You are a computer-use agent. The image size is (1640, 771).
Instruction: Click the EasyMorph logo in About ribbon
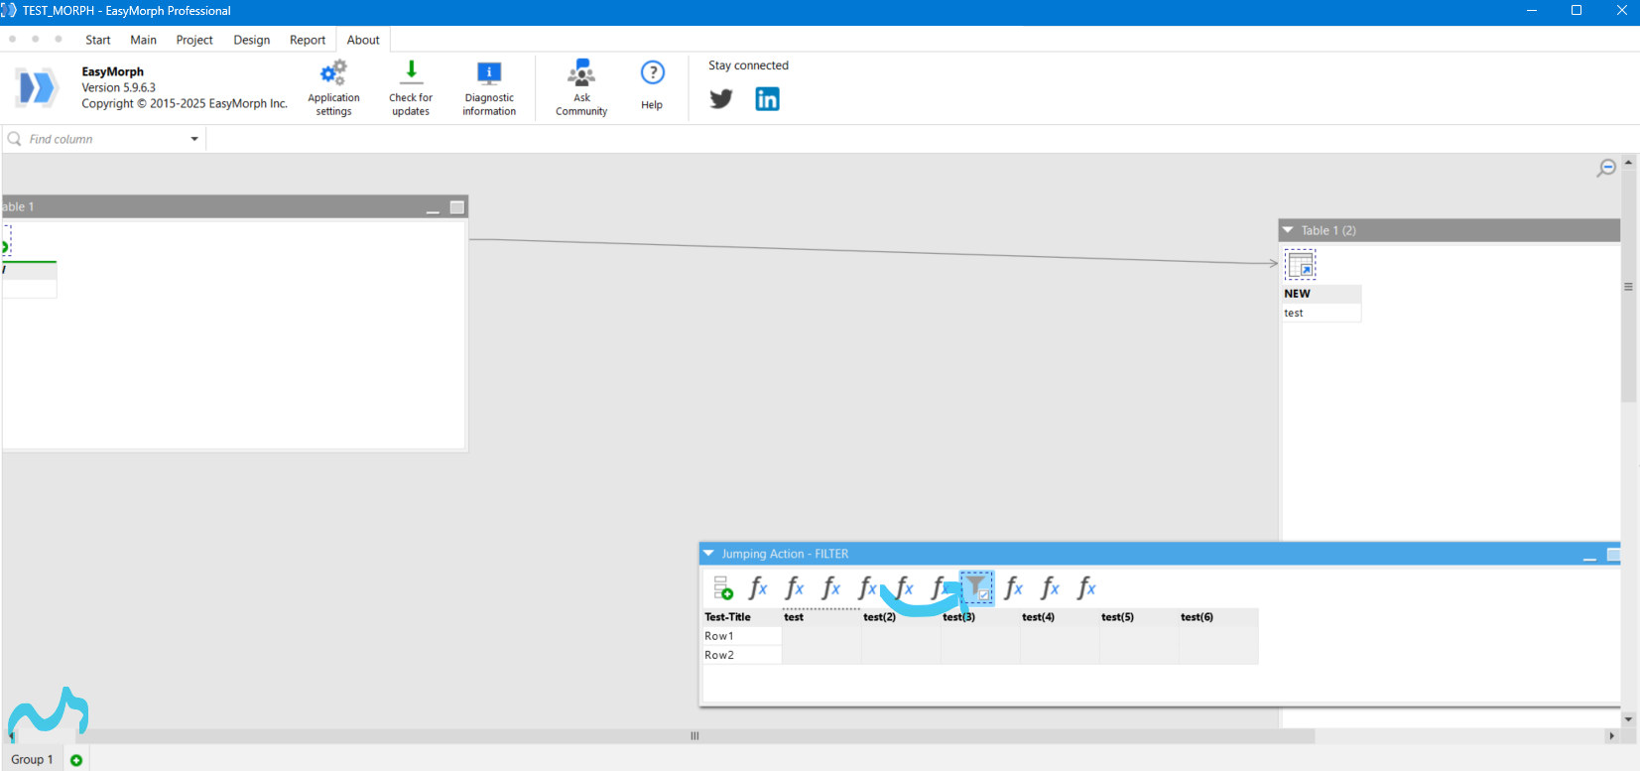click(37, 87)
